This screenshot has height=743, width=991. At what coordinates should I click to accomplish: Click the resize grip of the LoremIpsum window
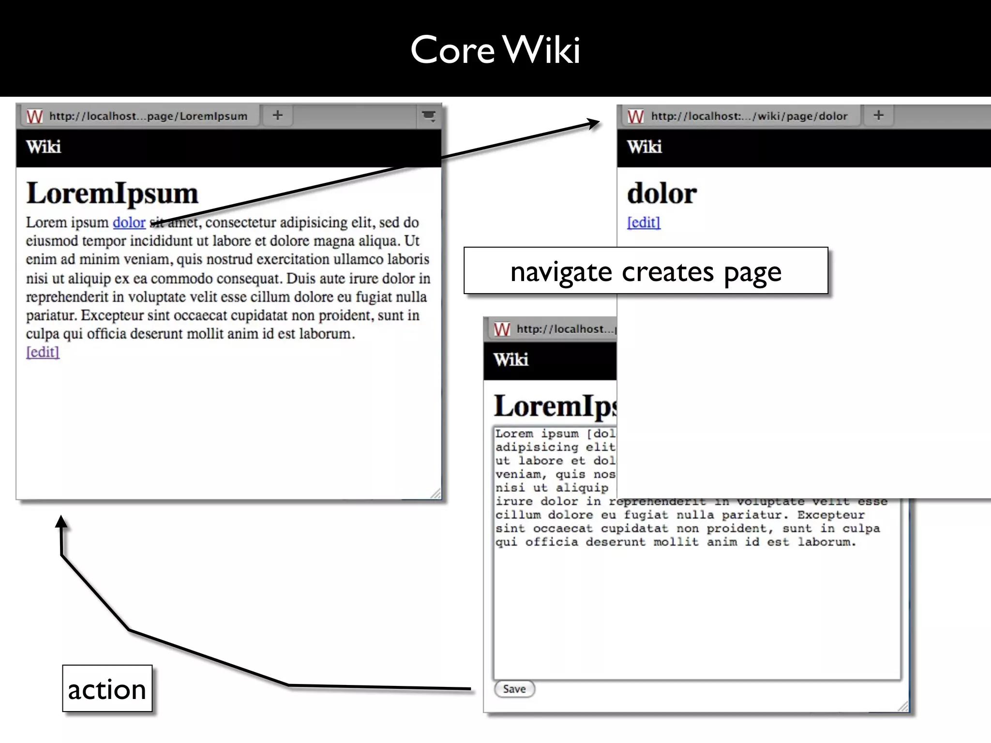tap(436, 493)
